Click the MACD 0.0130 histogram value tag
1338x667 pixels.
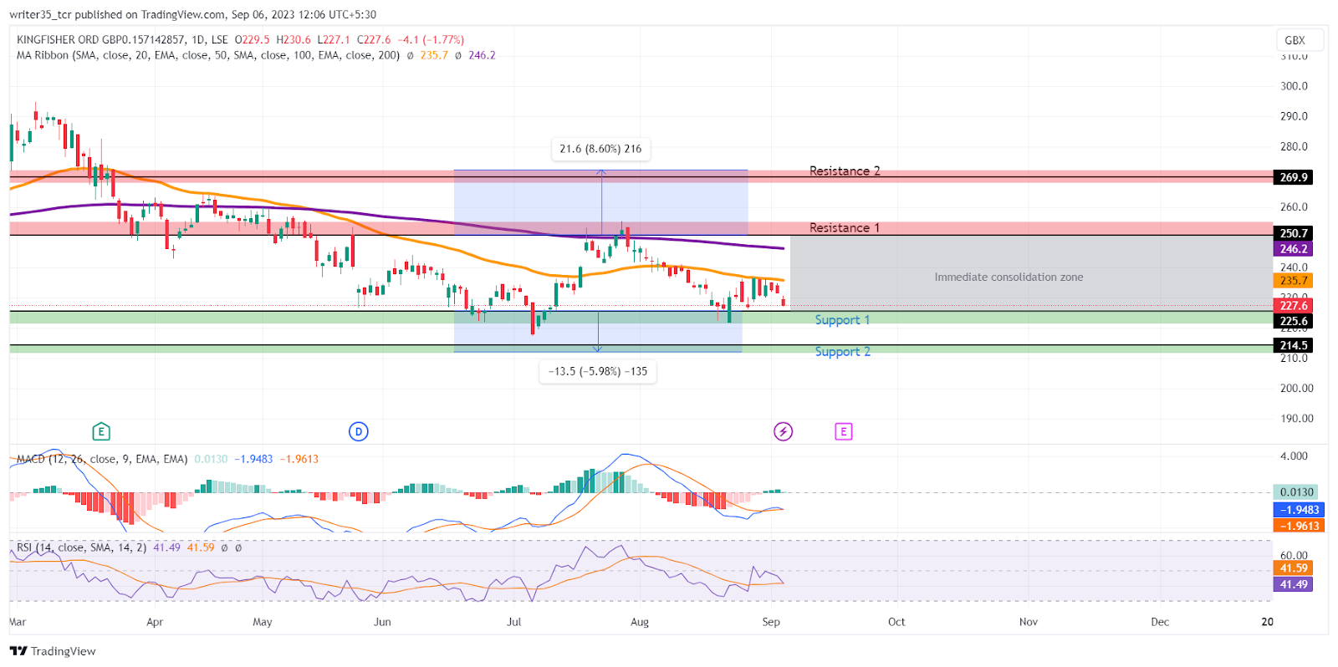coord(1295,492)
